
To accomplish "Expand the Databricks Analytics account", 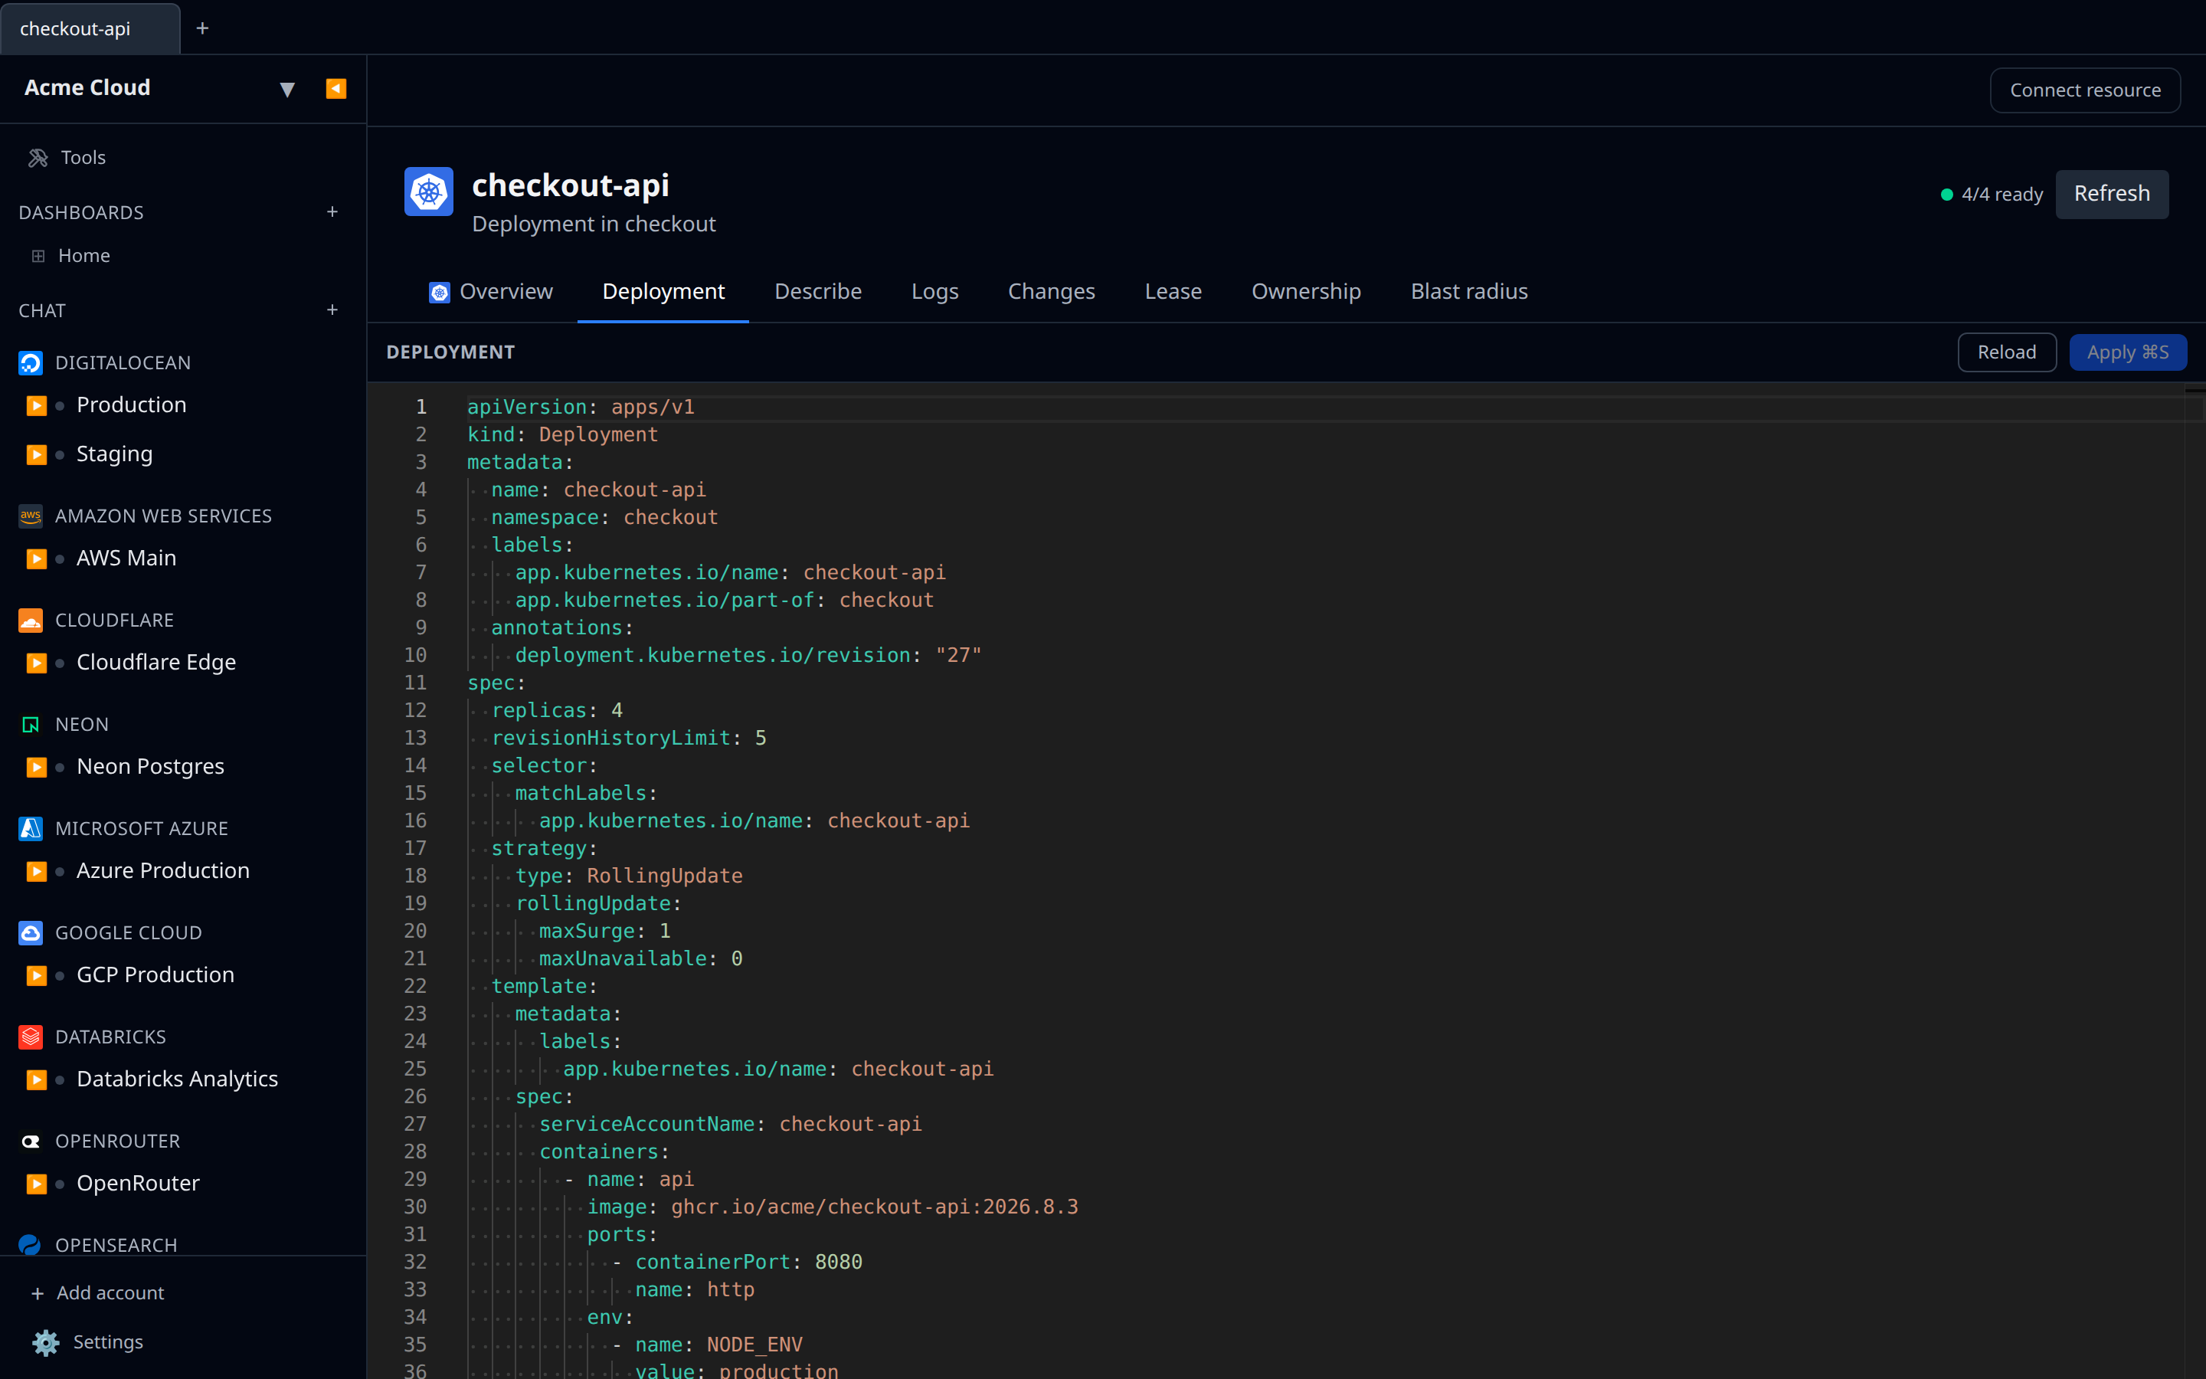I will [37, 1079].
